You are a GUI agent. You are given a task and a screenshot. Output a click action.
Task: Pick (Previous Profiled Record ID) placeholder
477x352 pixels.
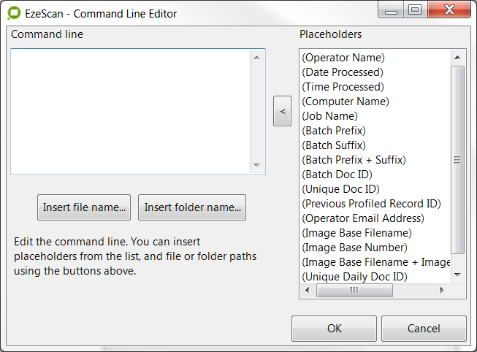click(371, 204)
